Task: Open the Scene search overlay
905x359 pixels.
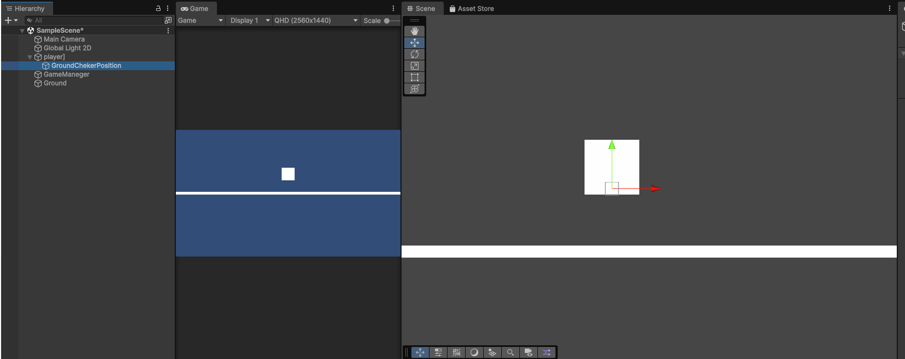Action: (x=511, y=352)
